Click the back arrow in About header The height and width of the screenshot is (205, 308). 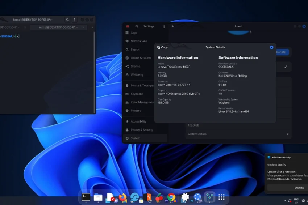coord(173,26)
